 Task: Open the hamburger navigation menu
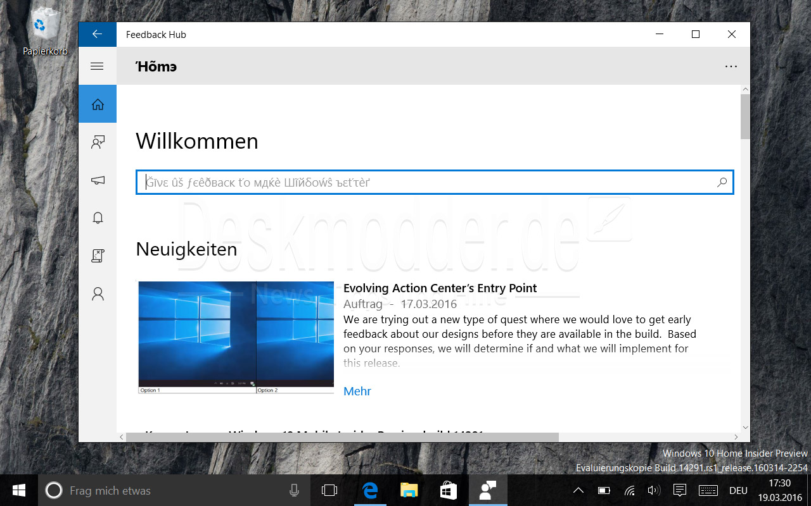coord(97,66)
